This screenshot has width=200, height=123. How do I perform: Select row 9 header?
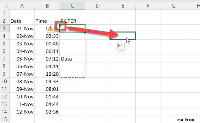coord(5,74)
